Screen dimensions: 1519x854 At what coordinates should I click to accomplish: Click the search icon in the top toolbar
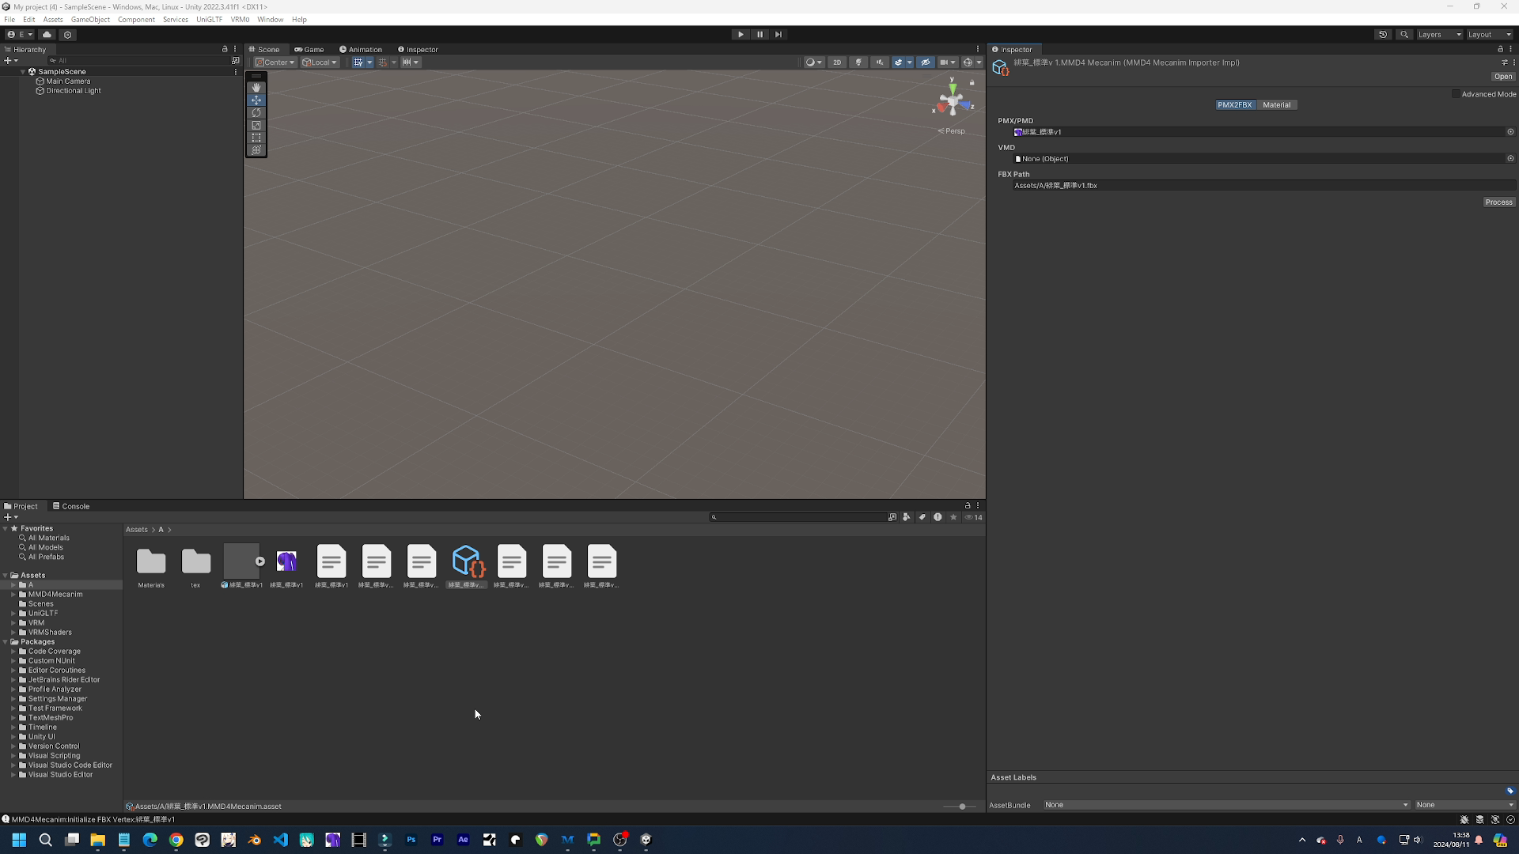pos(1405,34)
